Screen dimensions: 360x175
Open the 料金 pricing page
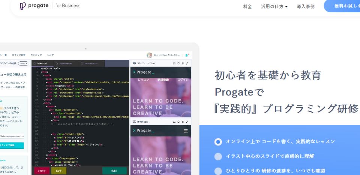(x=247, y=7)
